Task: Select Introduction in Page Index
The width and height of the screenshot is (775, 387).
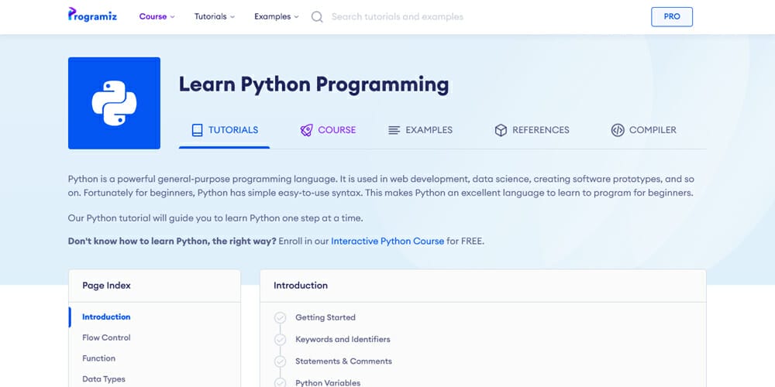Action: (x=106, y=317)
